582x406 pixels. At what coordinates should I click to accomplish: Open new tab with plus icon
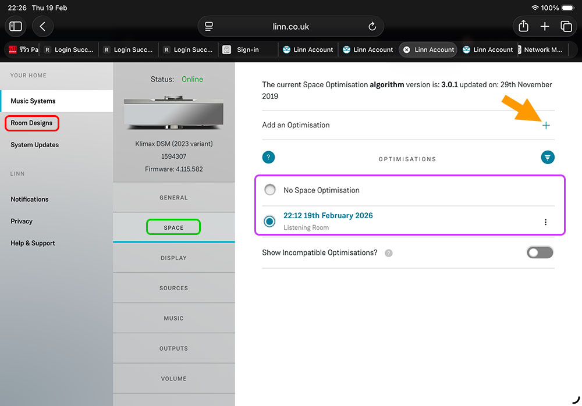[x=545, y=26]
